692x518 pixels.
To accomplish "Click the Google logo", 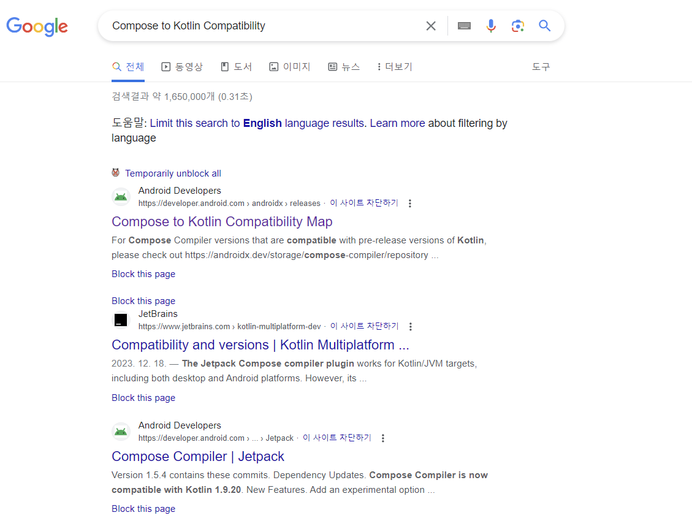I will tap(37, 26).
